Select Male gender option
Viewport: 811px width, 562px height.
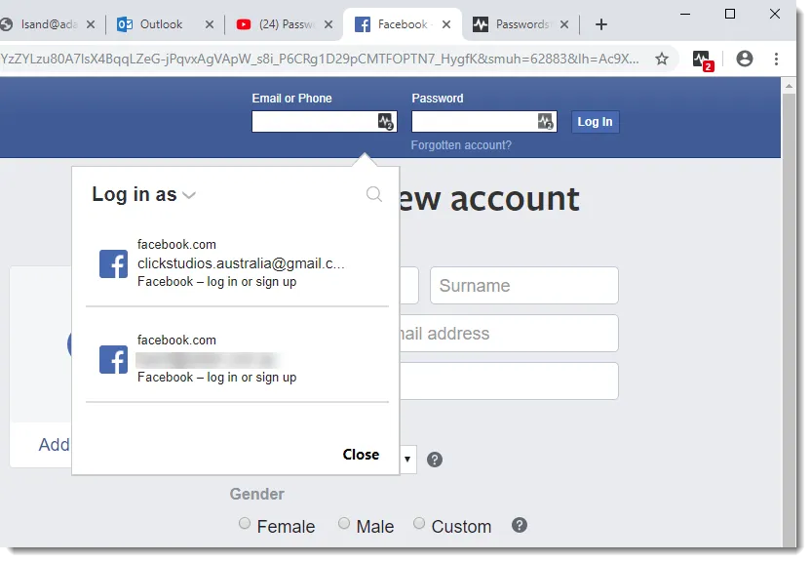344,523
